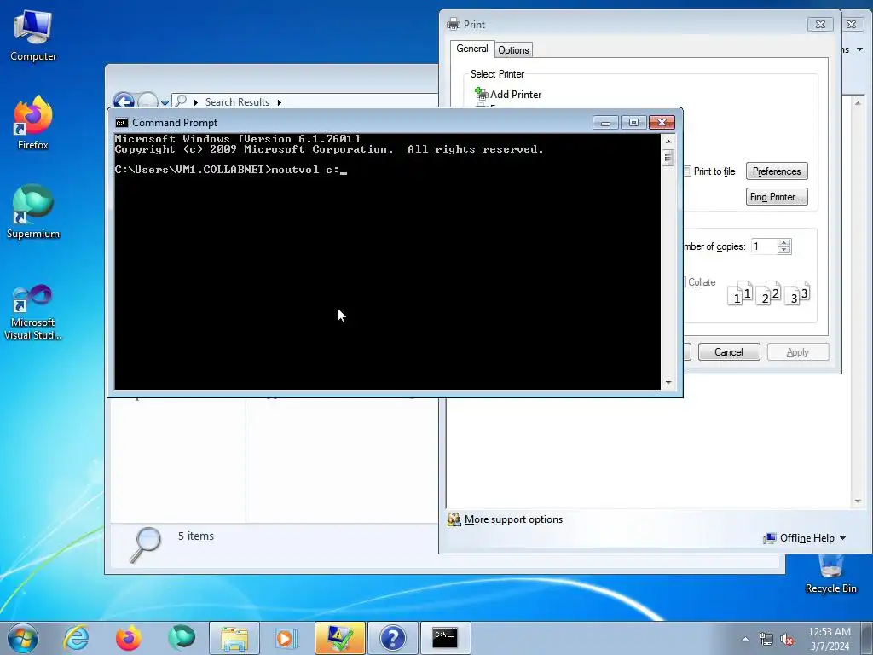873x655 pixels.
Task: Switch to Command Prompt taskbar button
Action: 445,638
